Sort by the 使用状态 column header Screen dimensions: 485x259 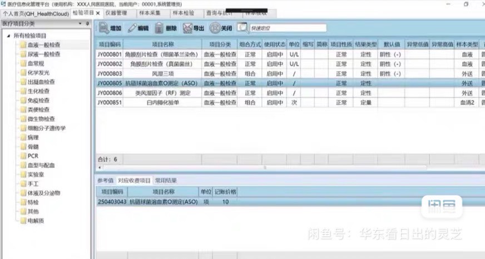tap(275, 44)
